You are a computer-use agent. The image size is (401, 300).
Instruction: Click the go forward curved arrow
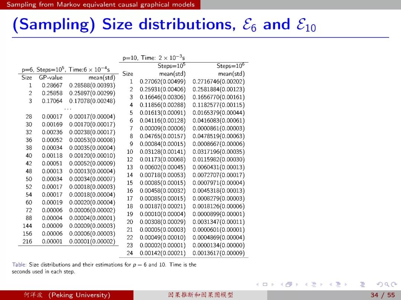tap(394, 284)
